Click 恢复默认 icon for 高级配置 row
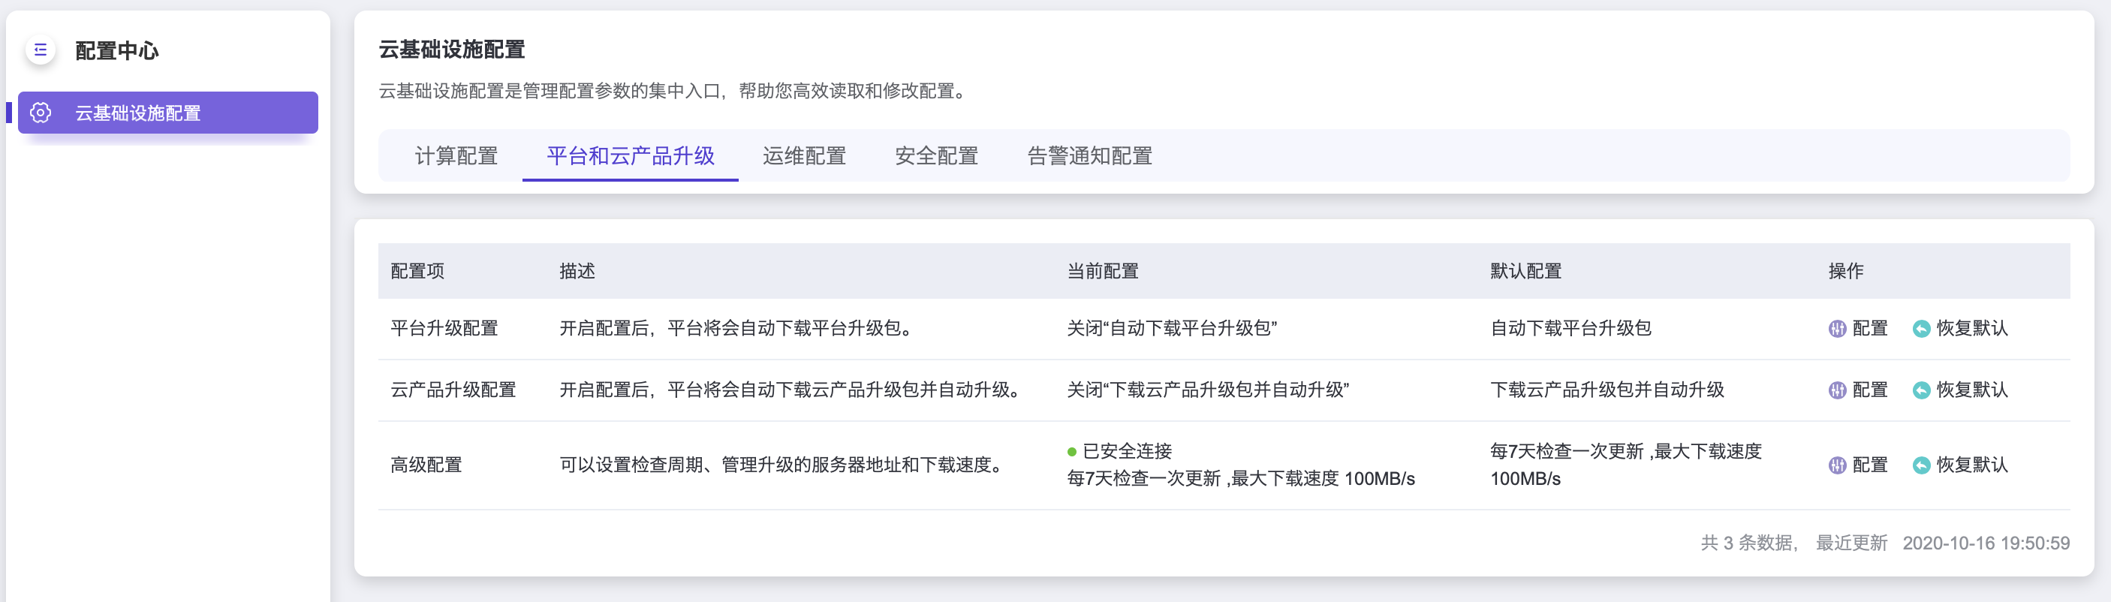Viewport: 2111px width, 602px height. pyautogui.click(x=1921, y=466)
